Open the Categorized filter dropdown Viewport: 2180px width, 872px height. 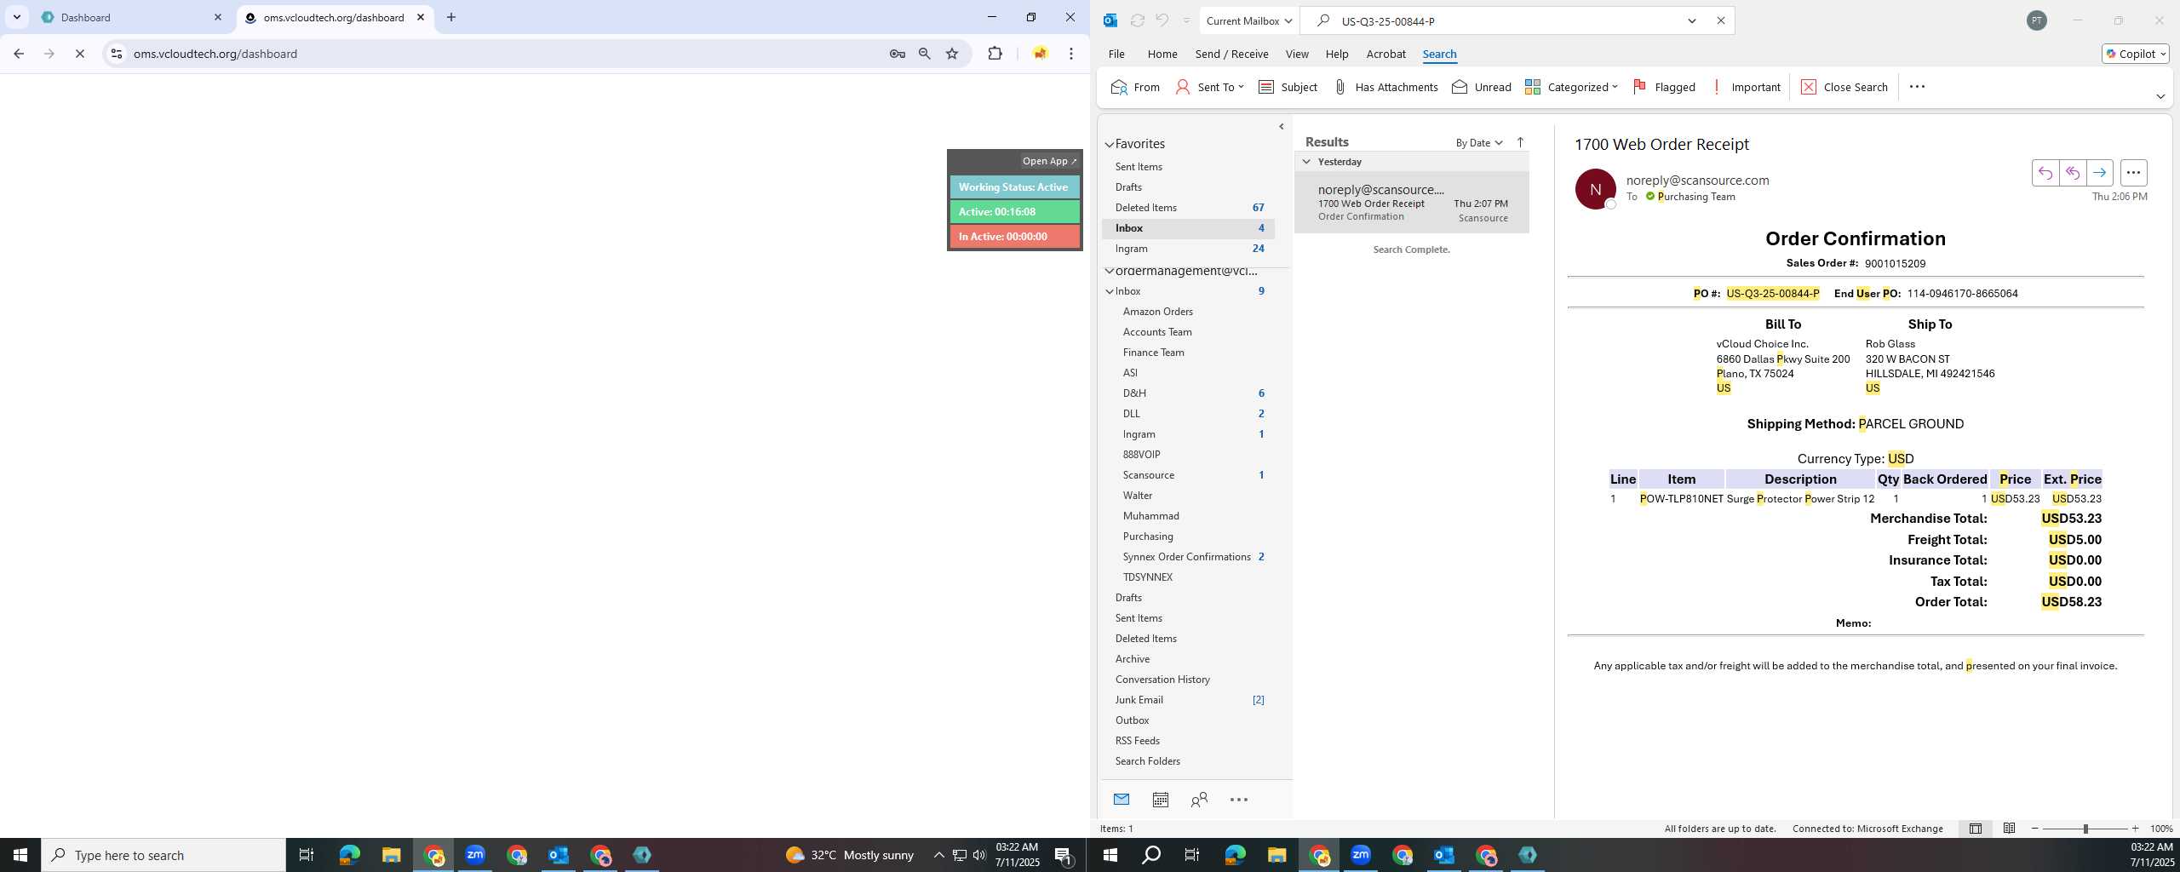pos(1570,87)
